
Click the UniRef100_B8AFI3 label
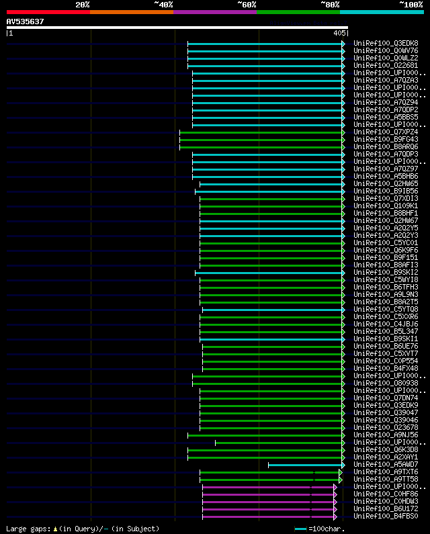[386, 265]
